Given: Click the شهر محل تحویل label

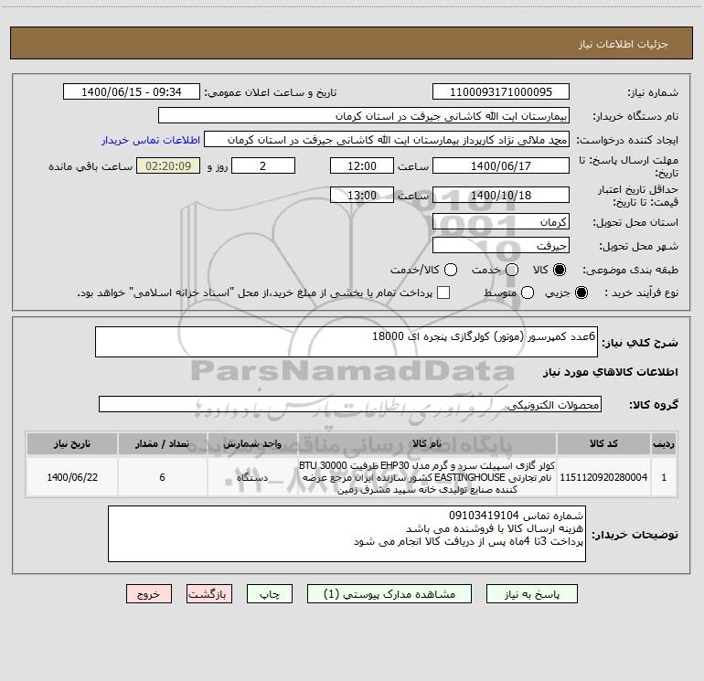Looking at the screenshot, I should click(639, 247).
